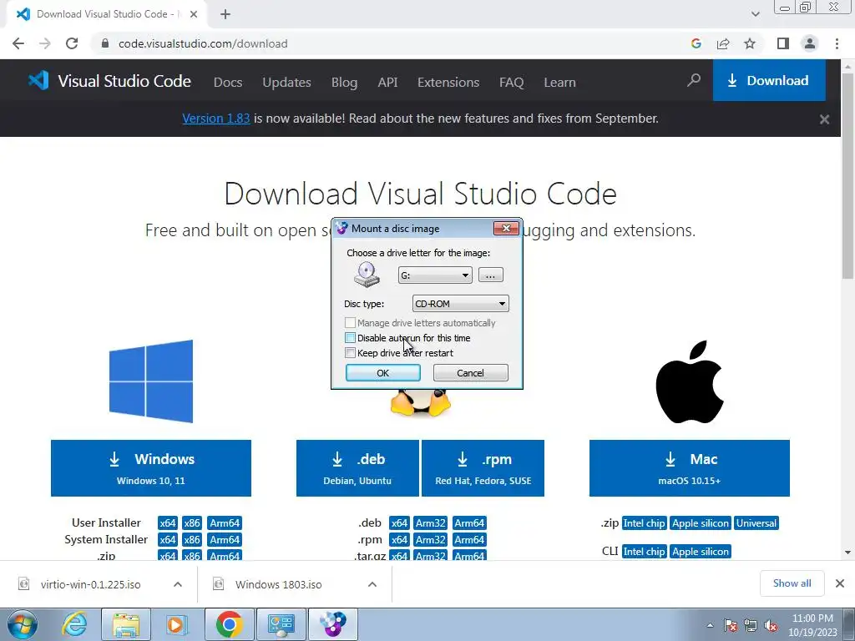Open the Chrome profile avatar

point(810,43)
